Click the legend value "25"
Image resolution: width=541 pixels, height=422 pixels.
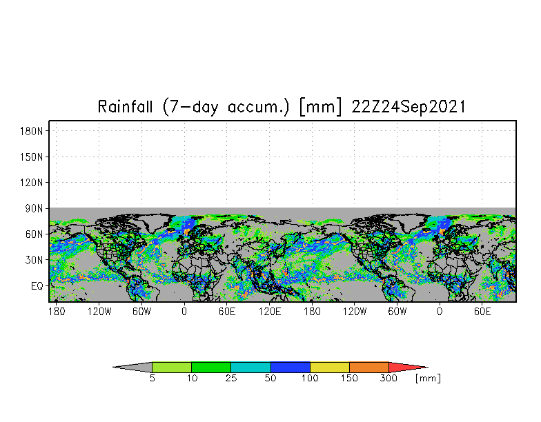[231, 378]
